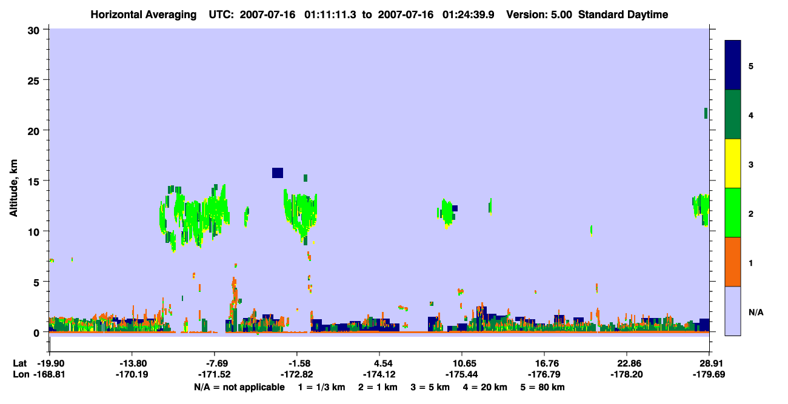
Task: Click the latitude value 4.54
Action: [x=379, y=363]
